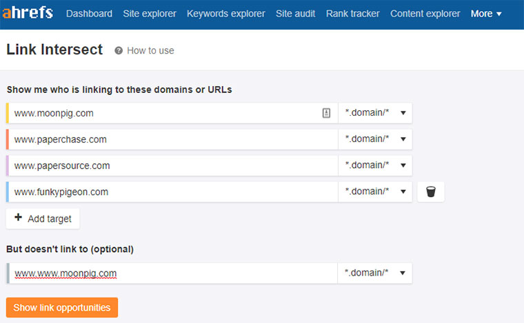524x323 pixels.
Task: Focus the www.moonpig.com target field
Action: 173,113
